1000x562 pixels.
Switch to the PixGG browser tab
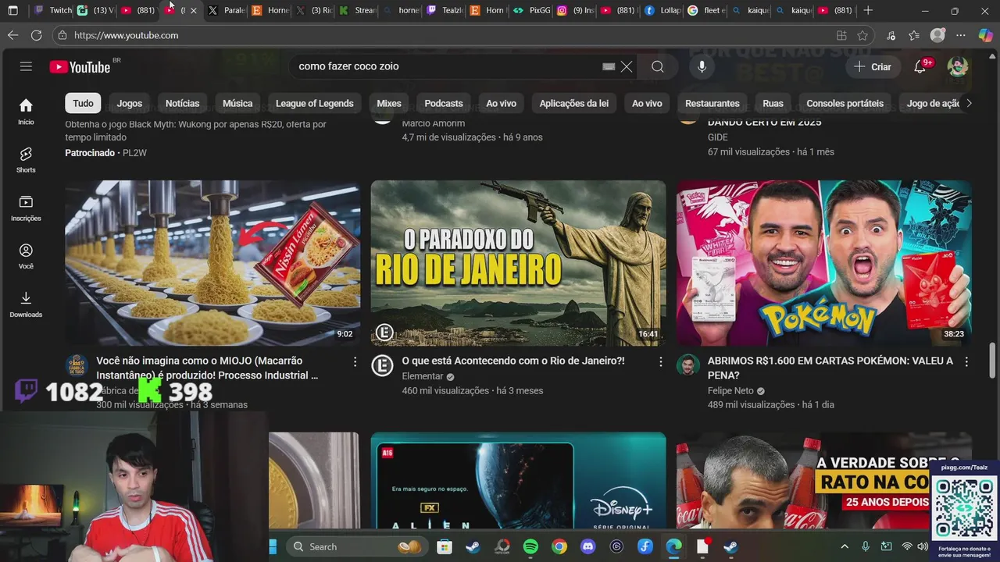532,10
